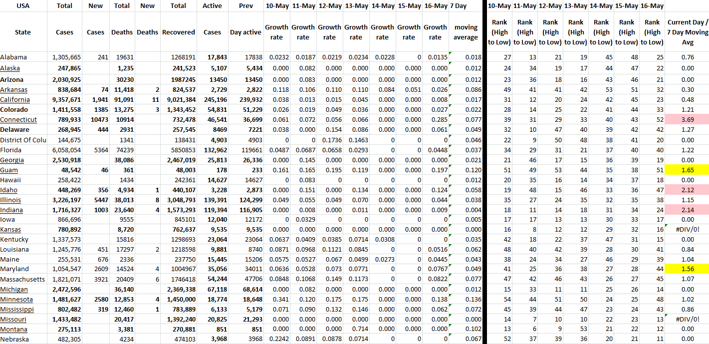Viewport: 709px width, 344px height.
Task: Click the 'moving average' header cell
Action: tap(466, 32)
